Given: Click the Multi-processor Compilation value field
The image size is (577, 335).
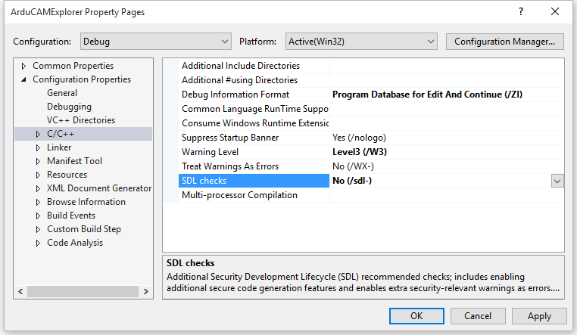Looking at the screenshot, I should pyautogui.click(x=447, y=195).
